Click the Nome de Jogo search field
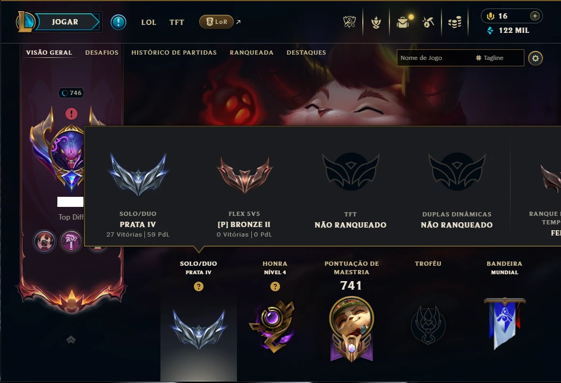 tap(435, 58)
